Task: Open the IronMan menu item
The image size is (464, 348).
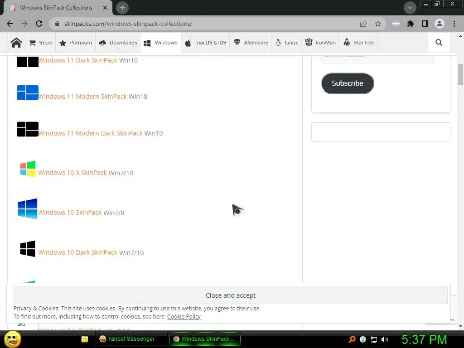Action: pyautogui.click(x=320, y=43)
